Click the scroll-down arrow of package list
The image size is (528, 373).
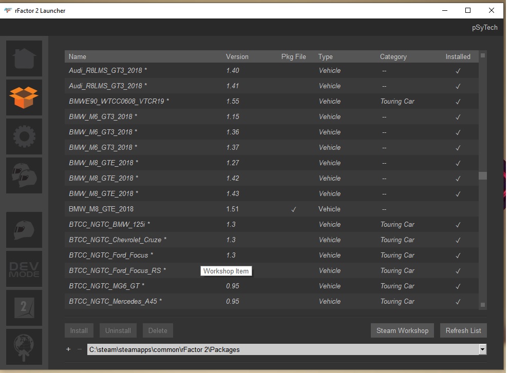pos(483,305)
